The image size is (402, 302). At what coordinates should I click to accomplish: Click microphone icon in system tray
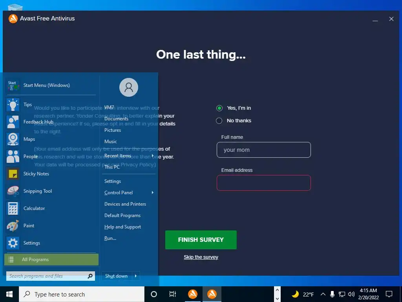(x=332, y=294)
